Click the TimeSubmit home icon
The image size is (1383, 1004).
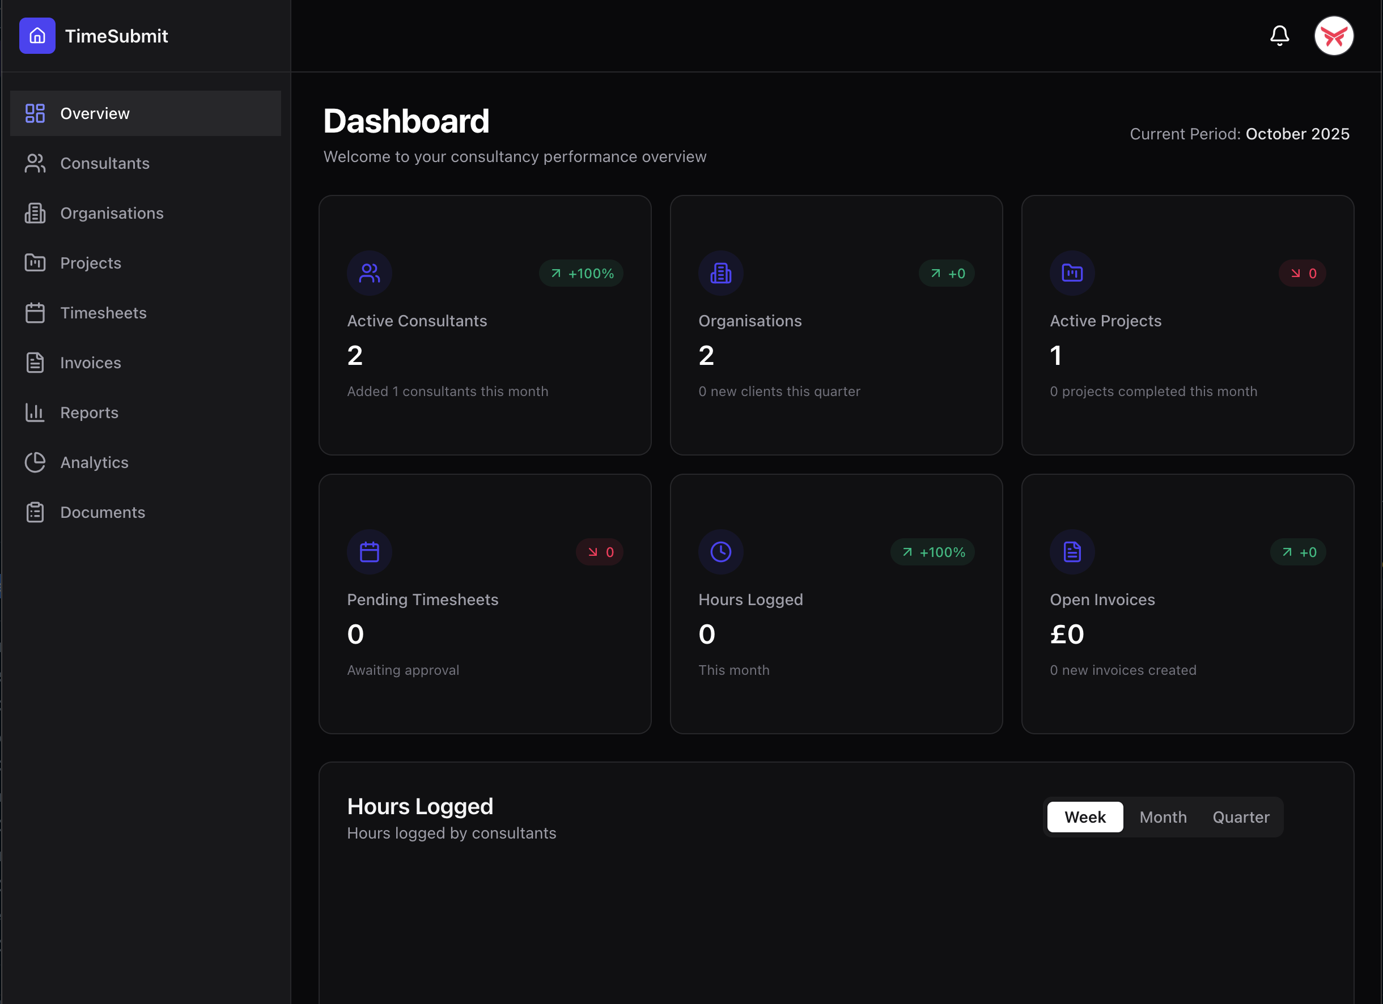37,36
